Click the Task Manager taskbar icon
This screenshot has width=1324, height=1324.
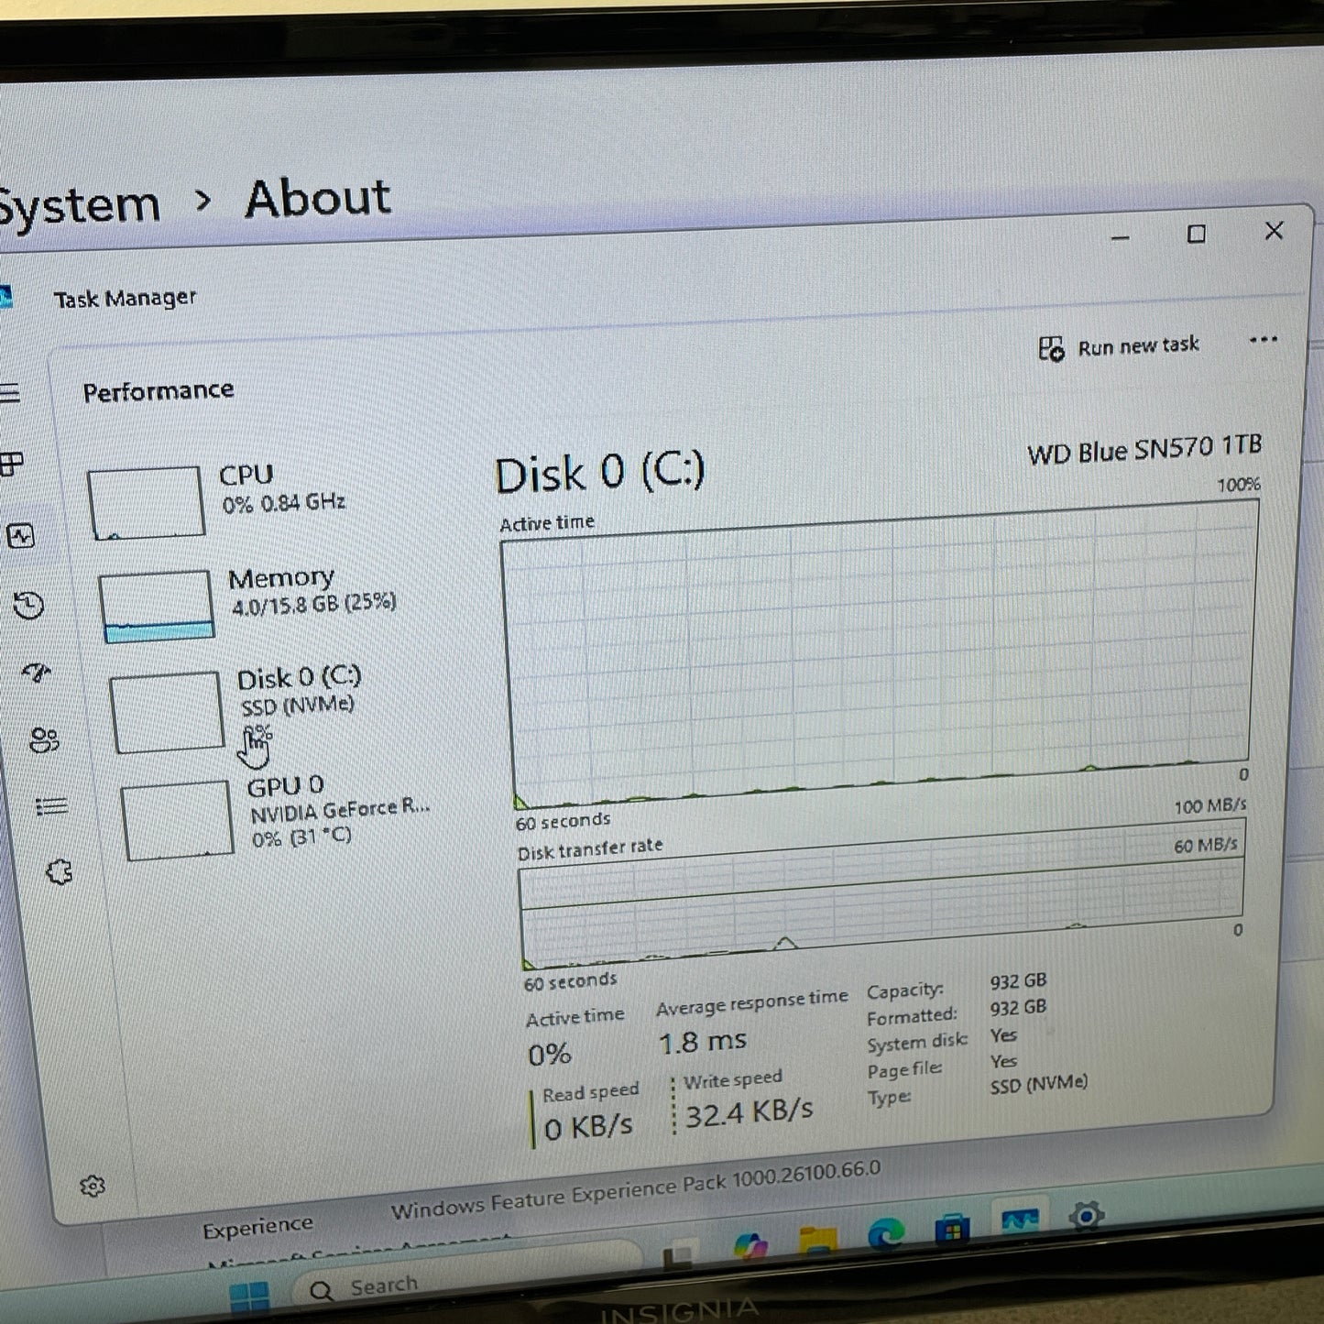1019,1221
